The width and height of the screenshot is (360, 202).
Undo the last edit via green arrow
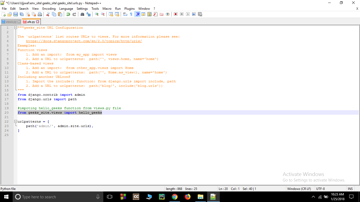pyautogui.click(x=68, y=14)
